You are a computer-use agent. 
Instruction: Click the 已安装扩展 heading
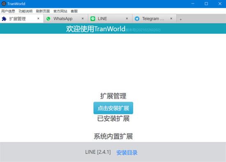click(113, 118)
